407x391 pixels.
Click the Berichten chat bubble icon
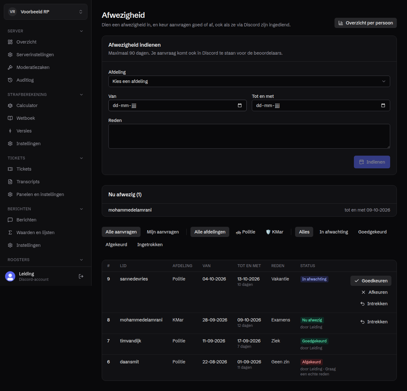click(10, 220)
